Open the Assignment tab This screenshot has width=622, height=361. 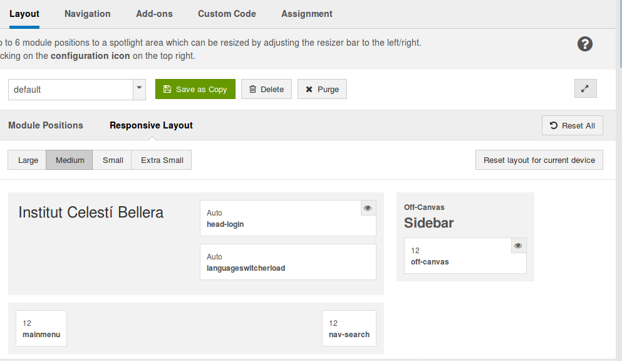point(307,14)
